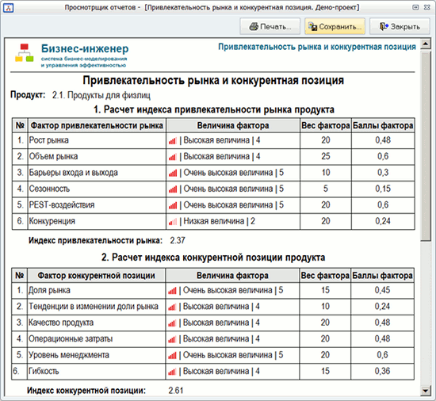436x401 pixels.
Task: Click the Конкуренция cell
Action: [x=97, y=221]
